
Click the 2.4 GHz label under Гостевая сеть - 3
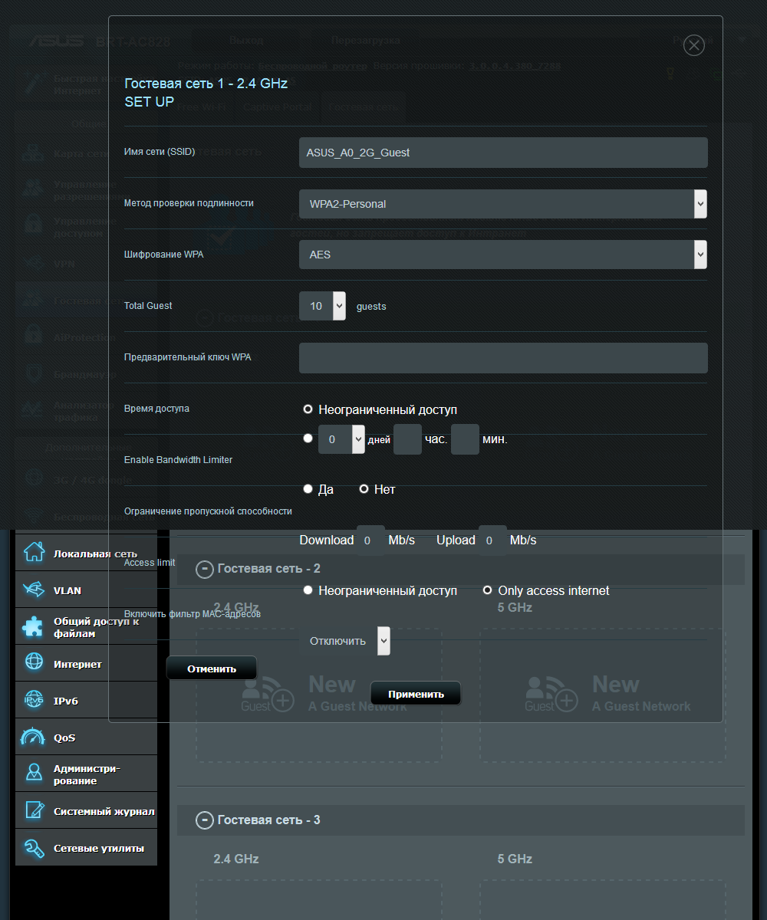point(236,859)
